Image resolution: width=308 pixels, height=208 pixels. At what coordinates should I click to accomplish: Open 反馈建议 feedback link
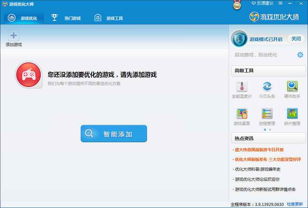[263, 3]
